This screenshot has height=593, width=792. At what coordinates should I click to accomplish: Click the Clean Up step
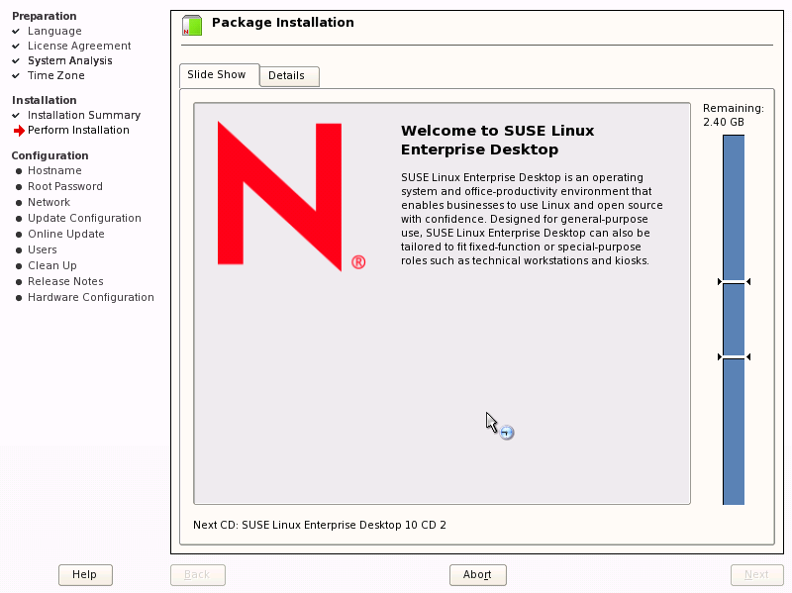tap(52, 265)
